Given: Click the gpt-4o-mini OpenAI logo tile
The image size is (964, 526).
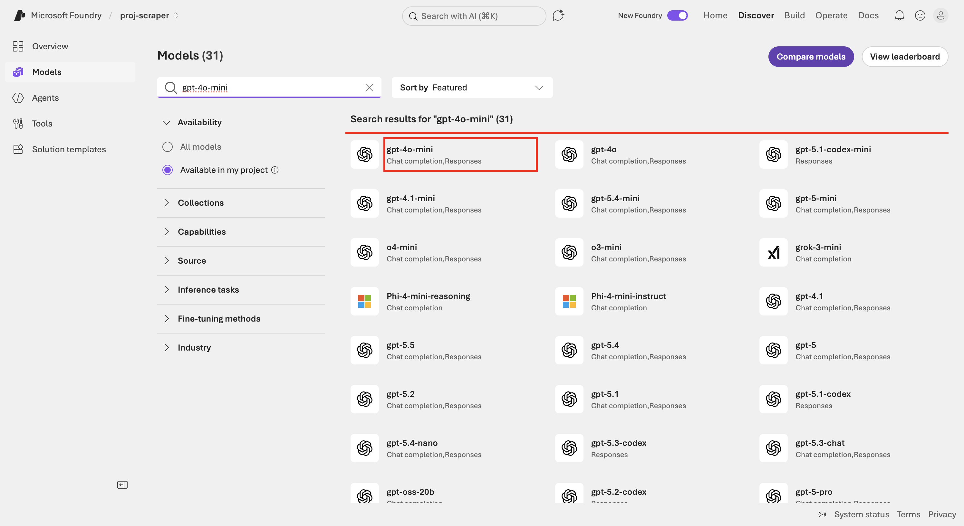Looking at the screenshot, I should tap(364, 155).
